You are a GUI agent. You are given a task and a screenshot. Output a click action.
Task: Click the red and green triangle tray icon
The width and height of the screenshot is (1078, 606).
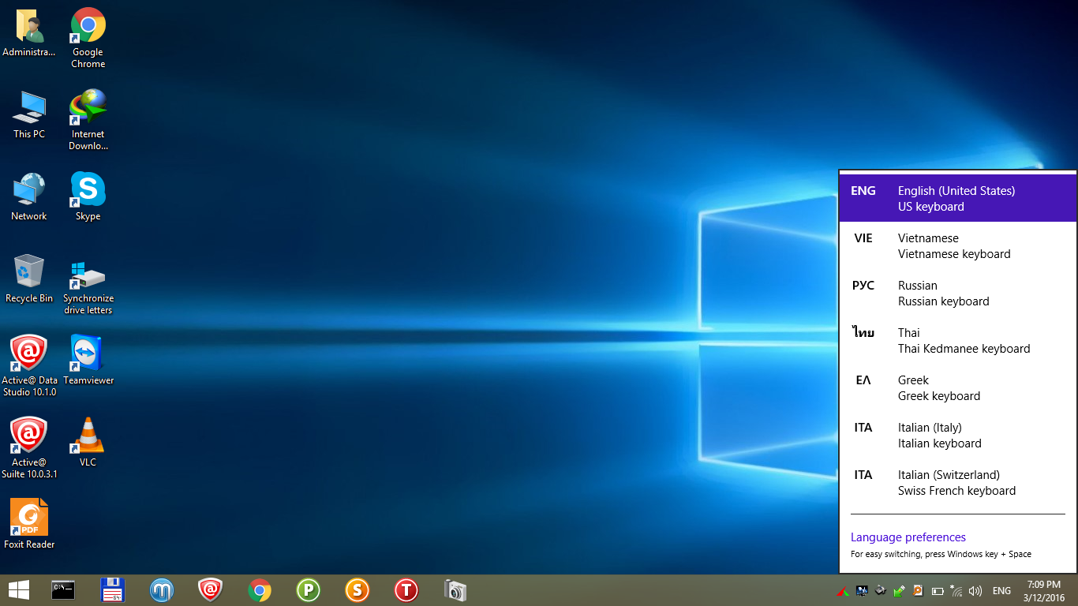(843, 591)
